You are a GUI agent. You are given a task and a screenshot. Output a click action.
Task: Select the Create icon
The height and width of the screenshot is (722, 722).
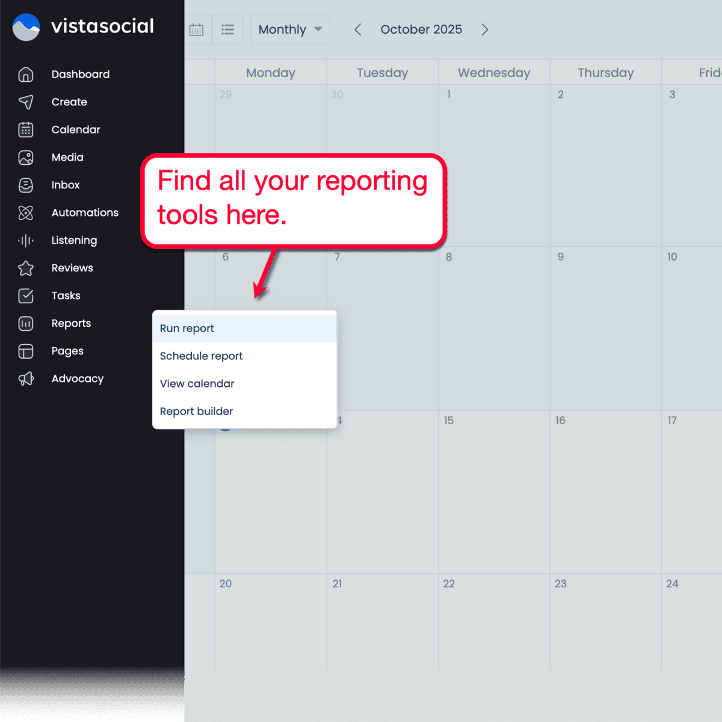point(26,102)
